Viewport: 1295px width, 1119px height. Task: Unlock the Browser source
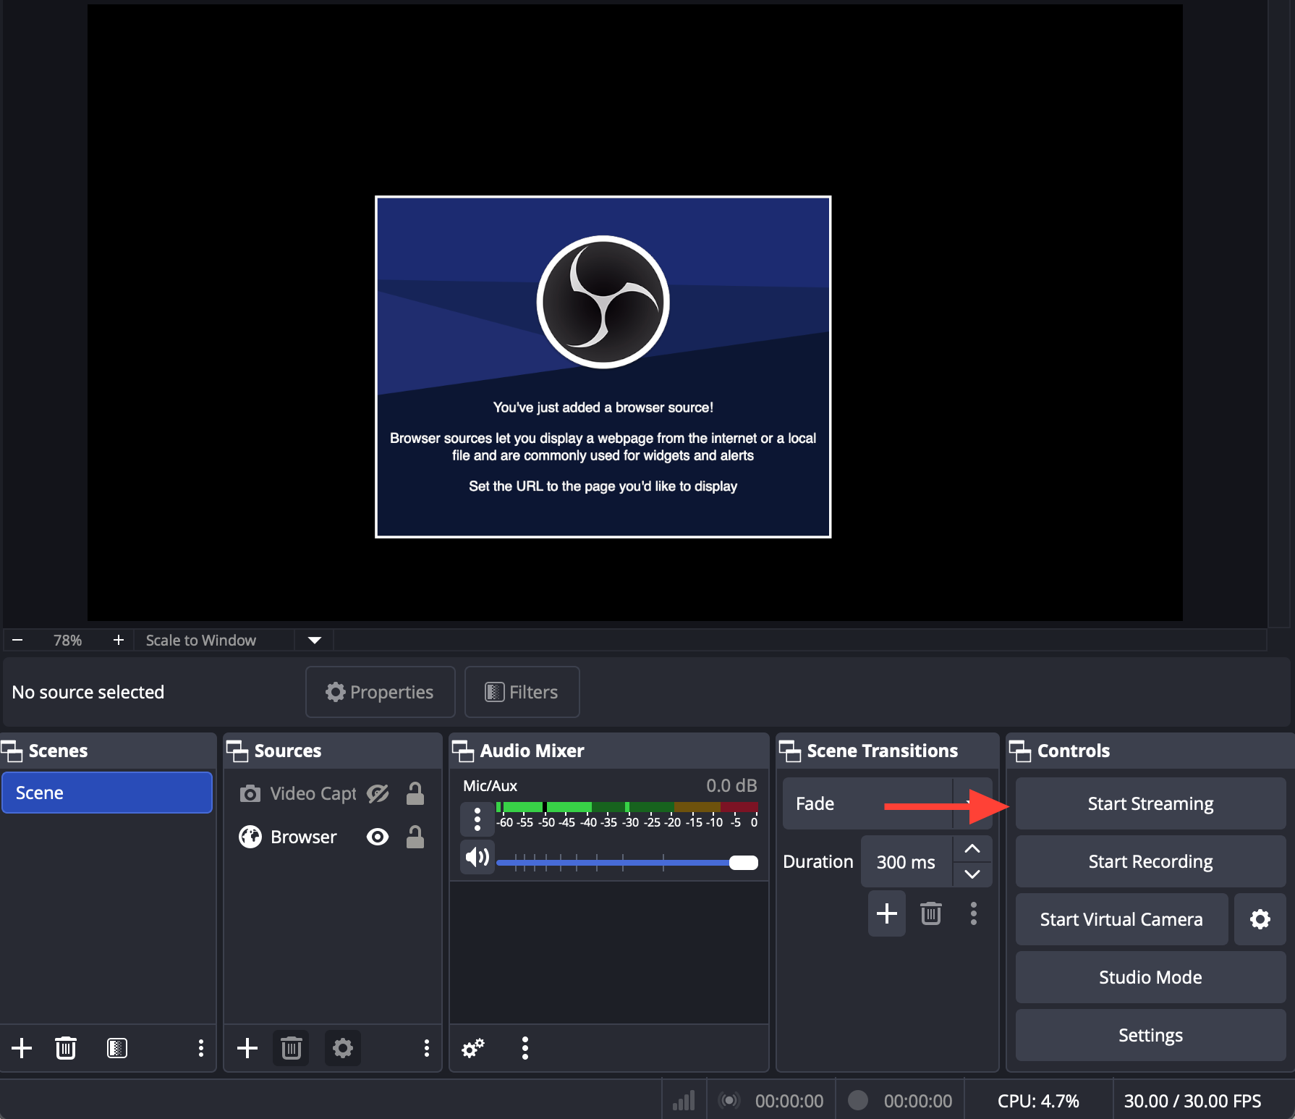coord(415,837)
